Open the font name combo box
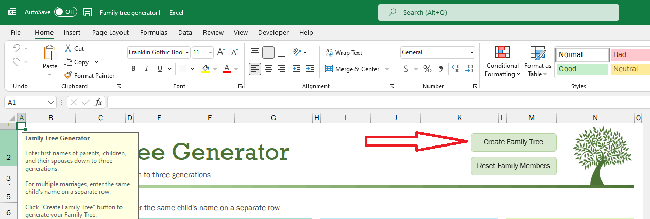Image resolution: width=650 pixels, height=219 pixels. [159, 52]
